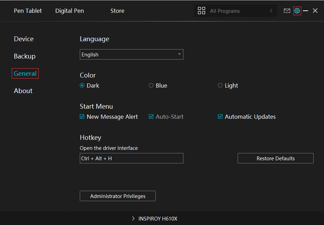The image size is (324, 225).
Task: Click the All Programs grid icon
Action: pos(201,11)
